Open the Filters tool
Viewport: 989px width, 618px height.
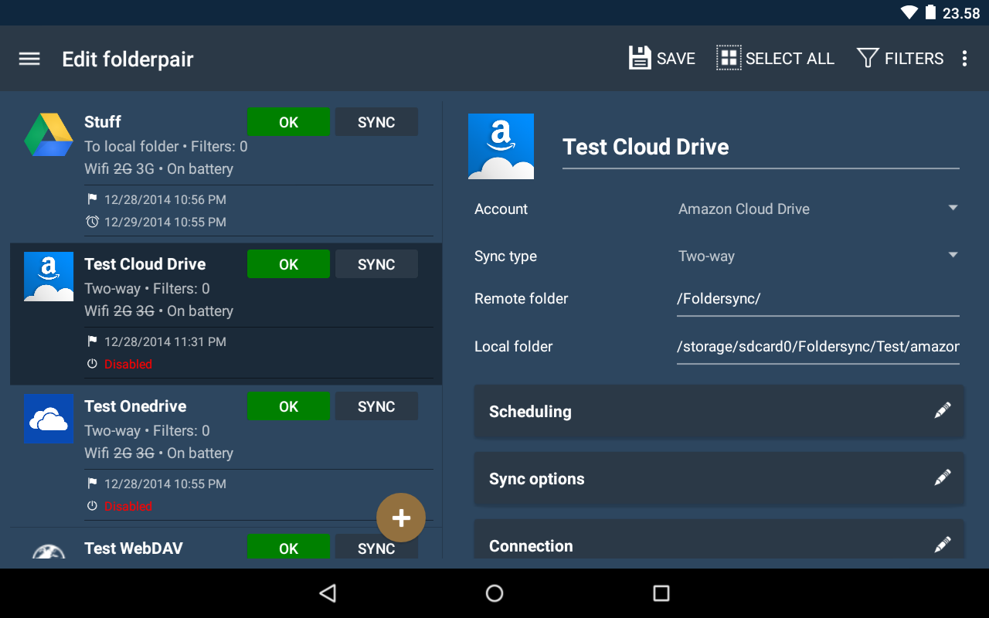(x=900, y=58)
